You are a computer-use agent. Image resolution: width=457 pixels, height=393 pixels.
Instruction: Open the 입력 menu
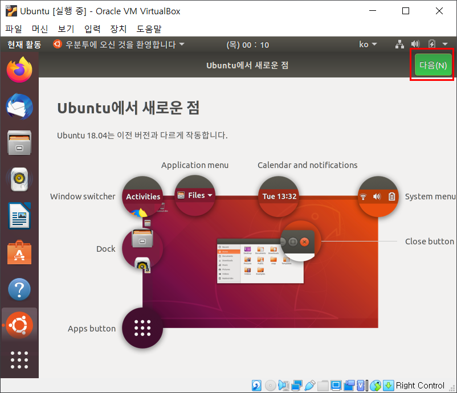(92, 29)
